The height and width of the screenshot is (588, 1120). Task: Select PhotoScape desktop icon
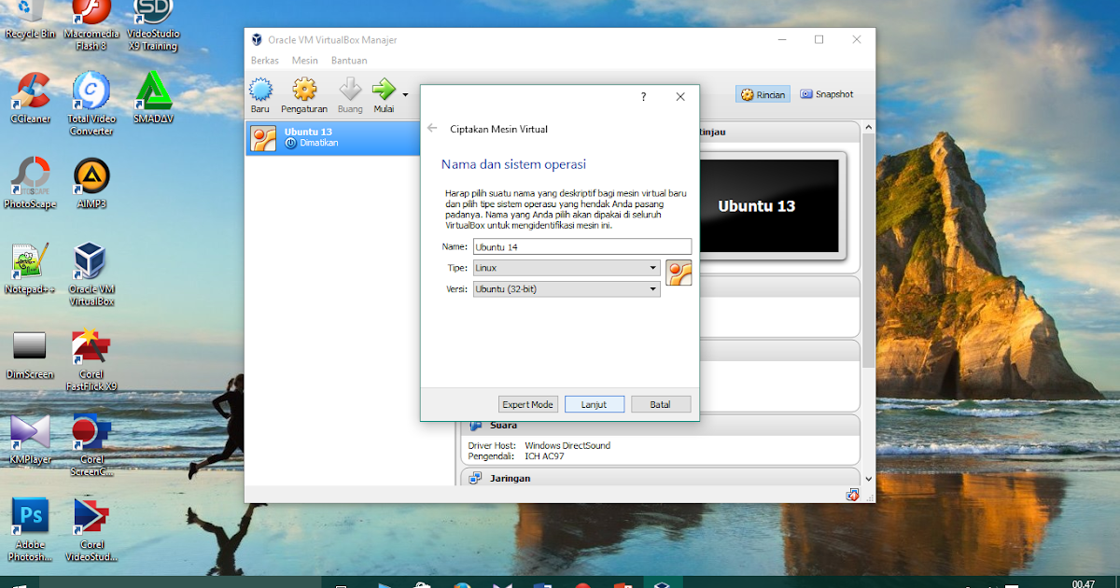(x=31, y=184)
